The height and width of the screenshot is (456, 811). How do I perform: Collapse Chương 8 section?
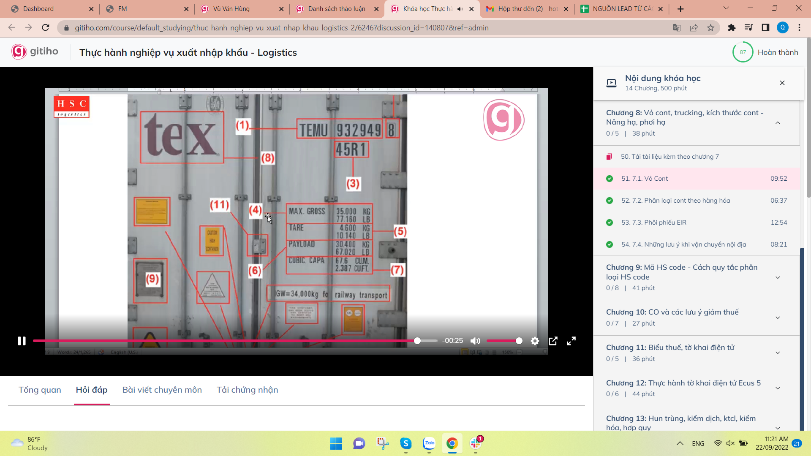[778, 123]
